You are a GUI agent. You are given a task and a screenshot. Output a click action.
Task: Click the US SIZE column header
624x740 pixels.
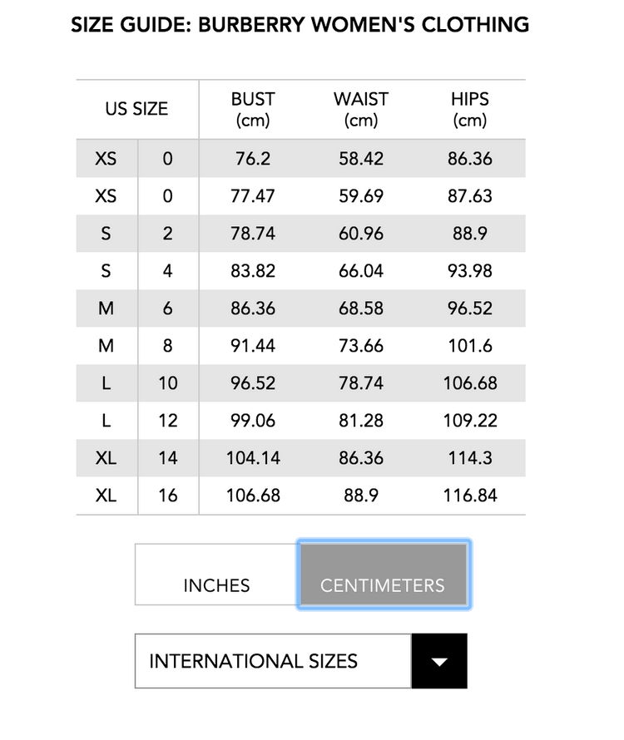(x=136, y=109)
